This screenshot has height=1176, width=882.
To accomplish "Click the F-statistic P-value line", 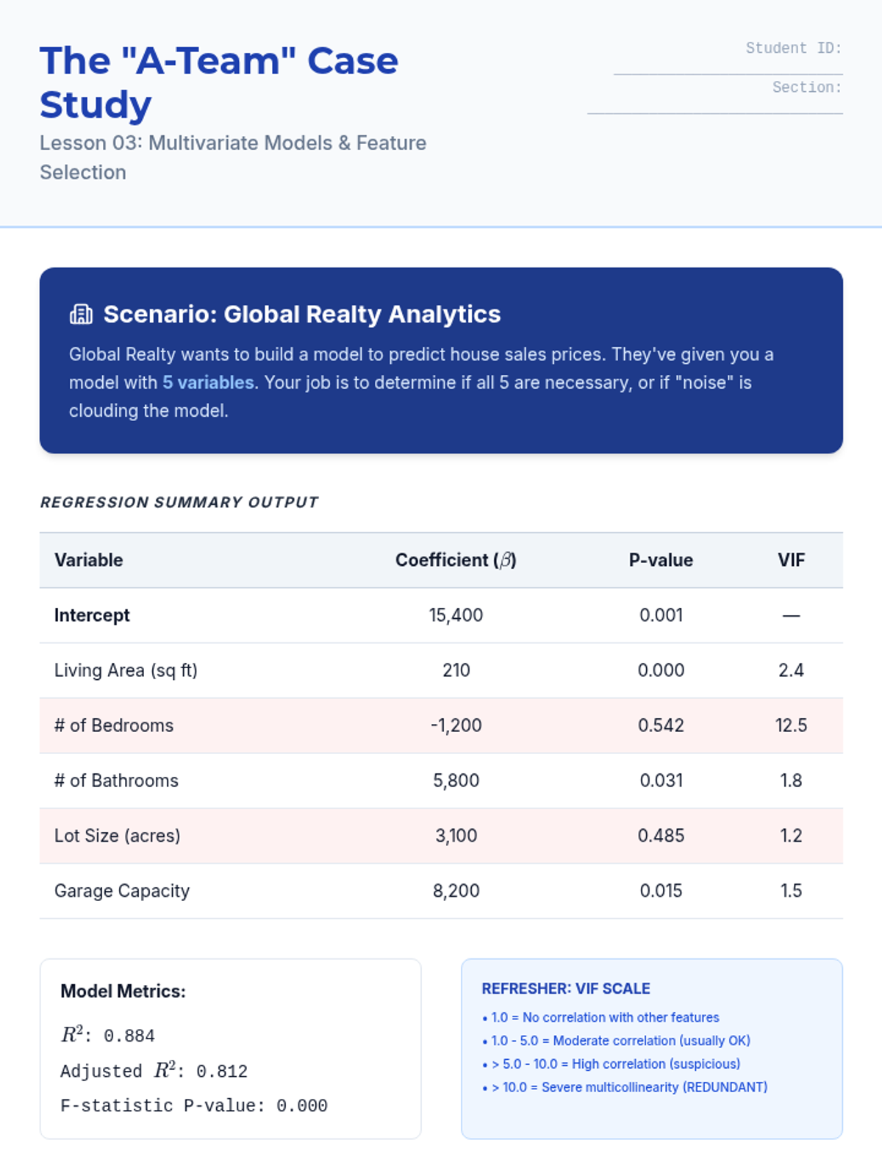I will [x=194, y=1105].
